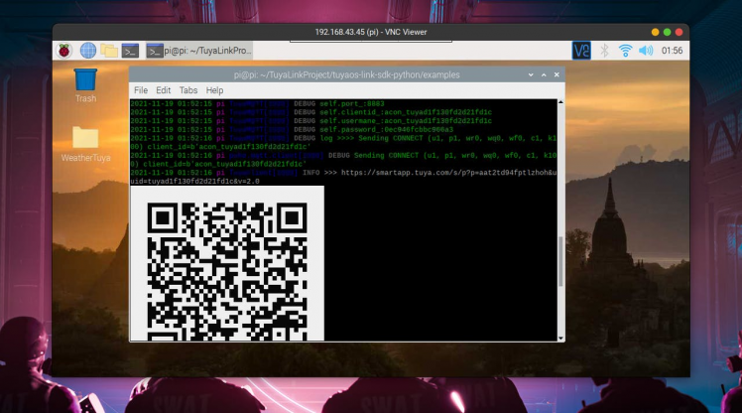Viewport: 742px width, 413px height.
Task: Click the terminal window title bar
Action: tap(346, 74)
